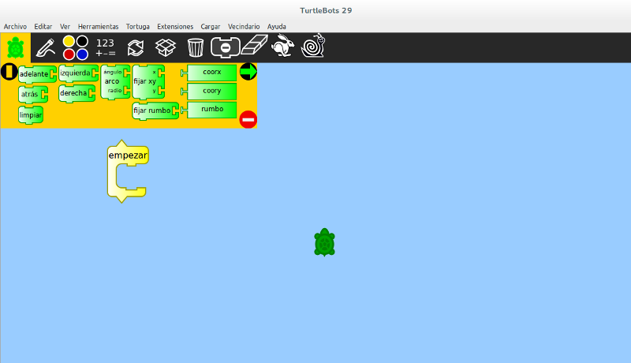Hide blocks using the minus block icon
Screen dimensions: 631x363
click(x=225, y=47)
